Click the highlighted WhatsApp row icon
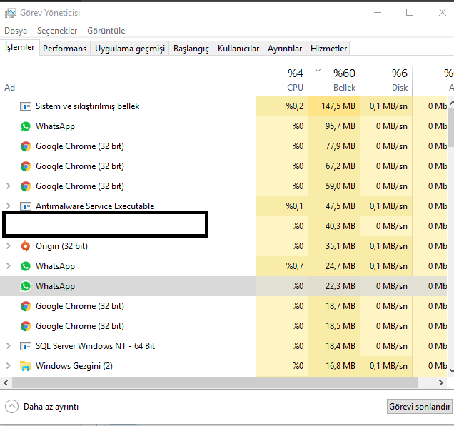Image resolution: width=454 pixels, height=426 pixels. (26, 286)
